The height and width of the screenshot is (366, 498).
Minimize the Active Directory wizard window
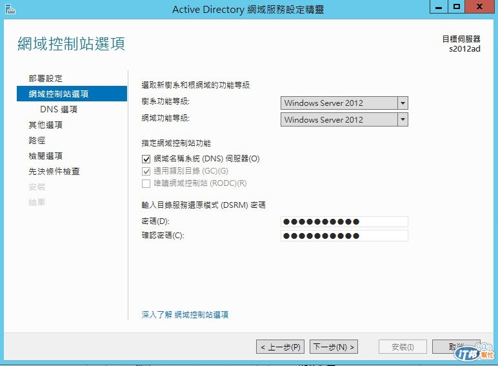click(439, 6)
